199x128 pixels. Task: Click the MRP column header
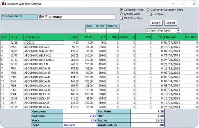(x=100, y=37)
